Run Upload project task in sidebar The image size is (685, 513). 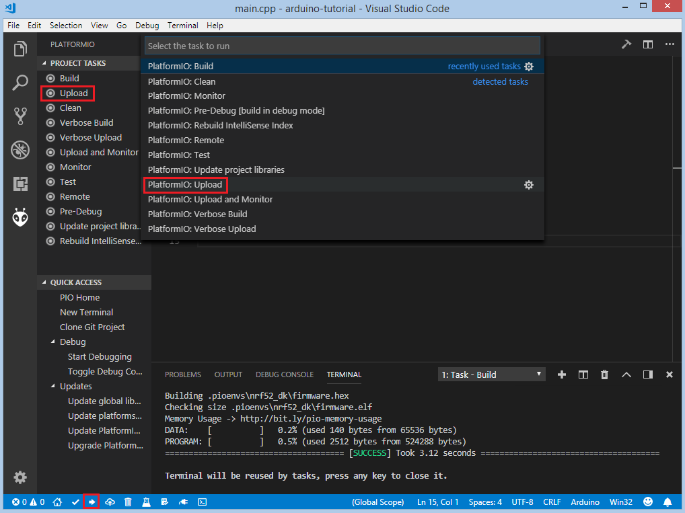[x=73, y=93]
